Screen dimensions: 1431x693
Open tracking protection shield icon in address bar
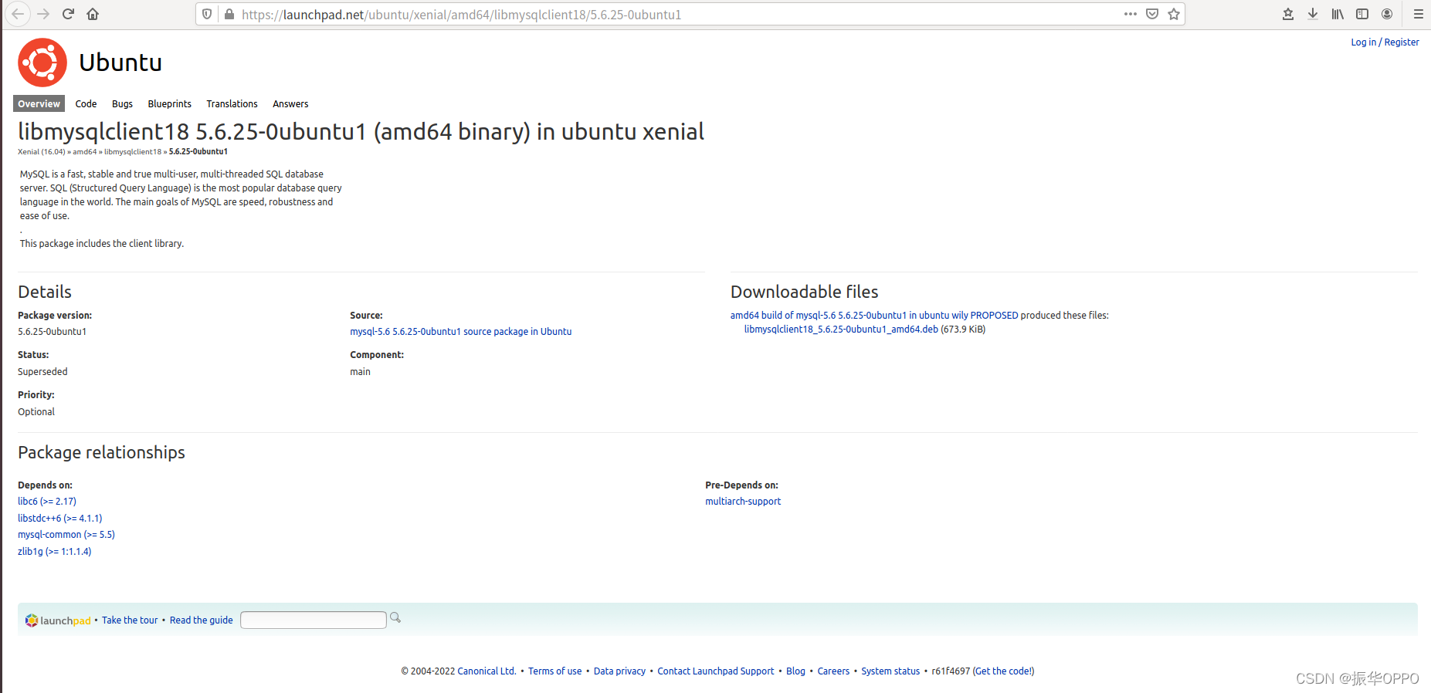207,14
